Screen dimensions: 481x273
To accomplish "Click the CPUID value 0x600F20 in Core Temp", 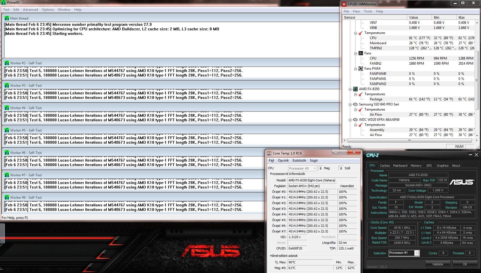I will point(297,248).
